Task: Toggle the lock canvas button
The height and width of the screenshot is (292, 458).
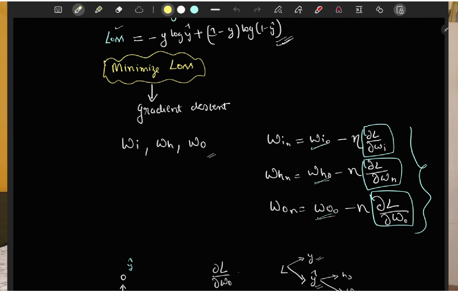Action: 400,10
